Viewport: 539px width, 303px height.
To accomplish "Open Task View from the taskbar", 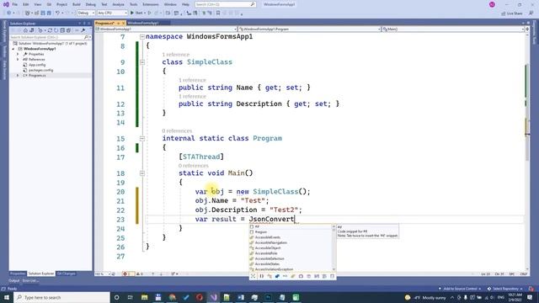I will click(x=131, y=297).
